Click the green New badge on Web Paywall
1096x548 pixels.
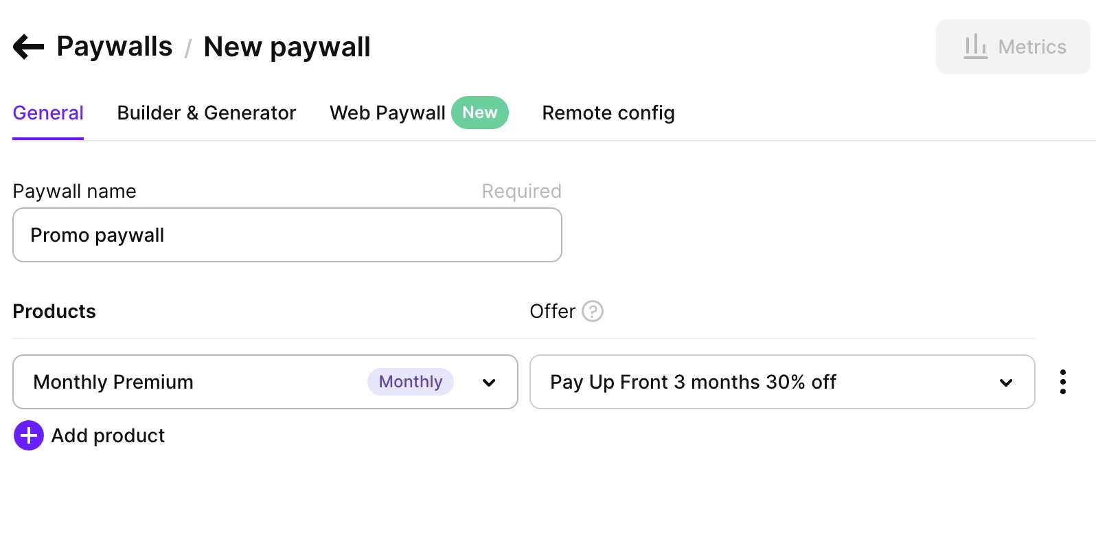pos(480,112)
